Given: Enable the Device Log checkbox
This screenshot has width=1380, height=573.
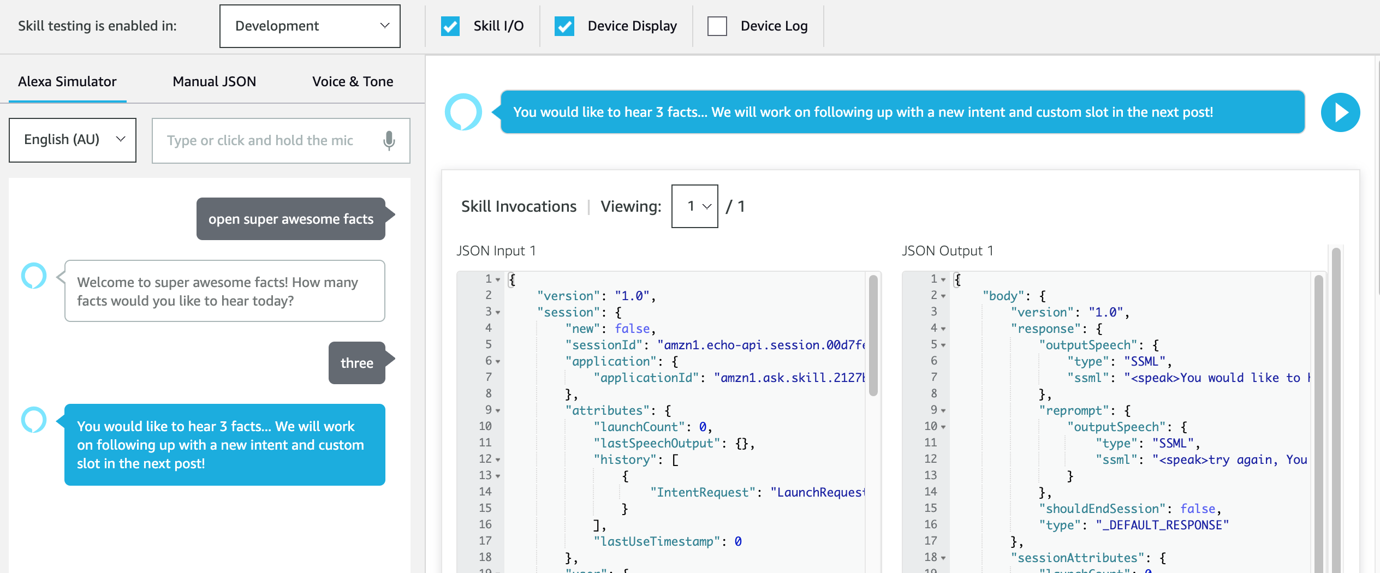Looking at the screenshot, I should tap(717, 26).
